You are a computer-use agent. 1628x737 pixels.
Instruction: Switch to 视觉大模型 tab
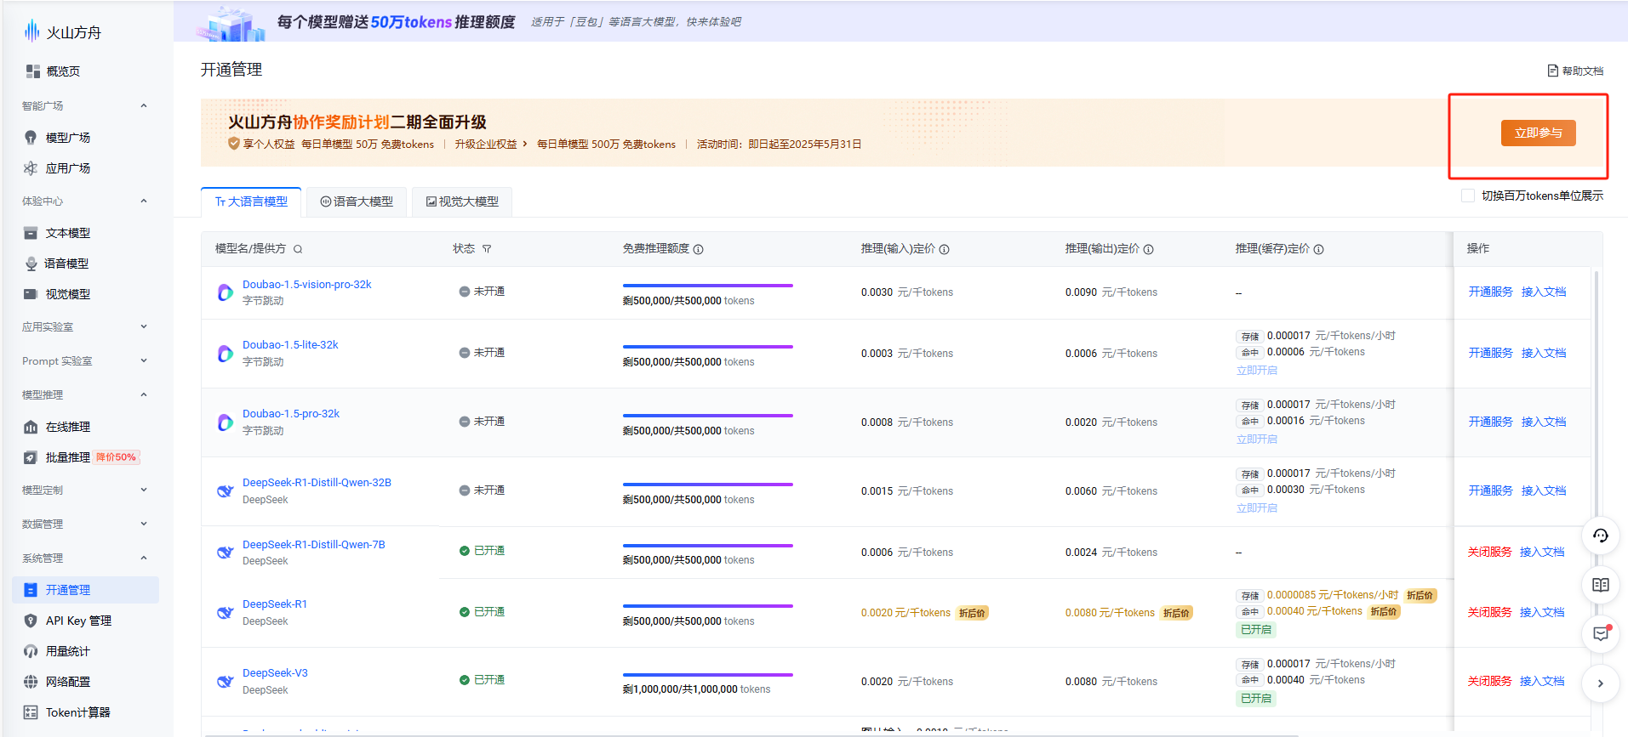click(462, 201)
